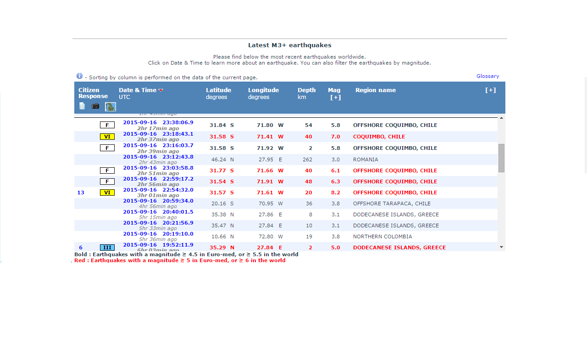Open Tarapaca earthquake 20:59:34.0 link
Image resolution: width=587 pixels, height=352 pixels.
(x=158, y=201)
